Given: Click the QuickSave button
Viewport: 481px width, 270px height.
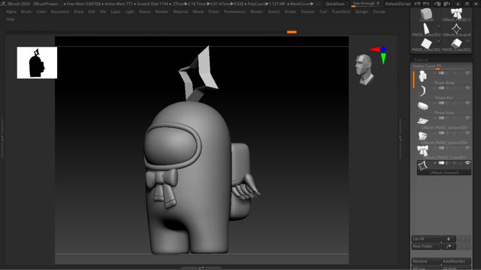Looking at the screenshot, I should [335, 4].
